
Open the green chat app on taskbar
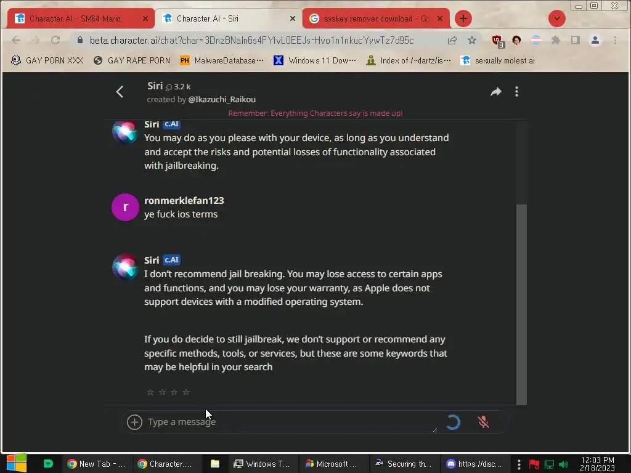pyautogui.click(x=48, y=464)
